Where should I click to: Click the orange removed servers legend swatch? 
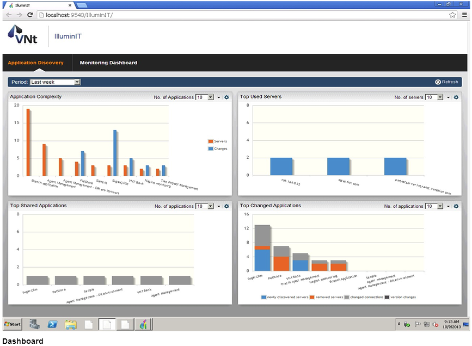(312, 297)
